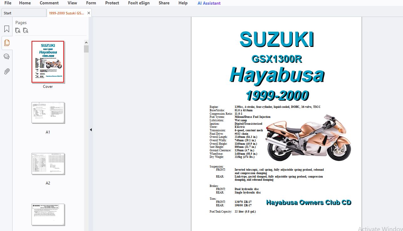Close the 1999-2000 Suzuki document tab

pos(89,13)
